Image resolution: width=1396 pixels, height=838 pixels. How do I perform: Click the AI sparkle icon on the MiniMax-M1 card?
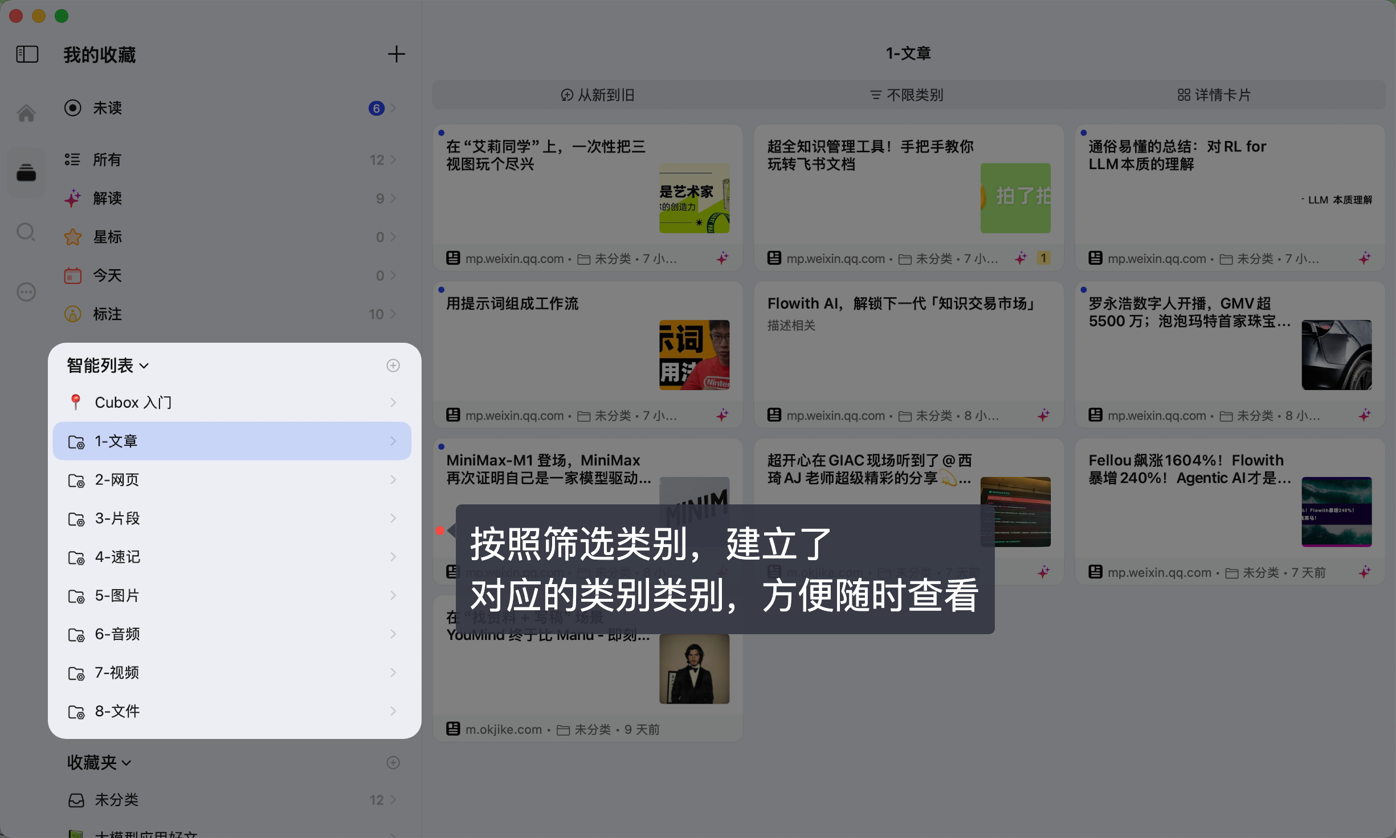pyautogui.click(x=723, y=571)
